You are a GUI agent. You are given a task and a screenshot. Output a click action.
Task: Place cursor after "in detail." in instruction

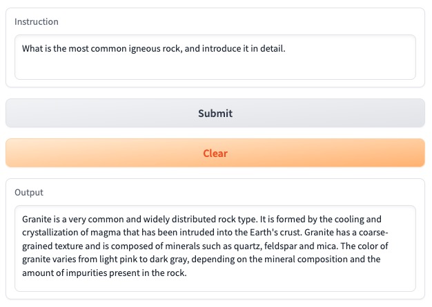pos(286,49)
